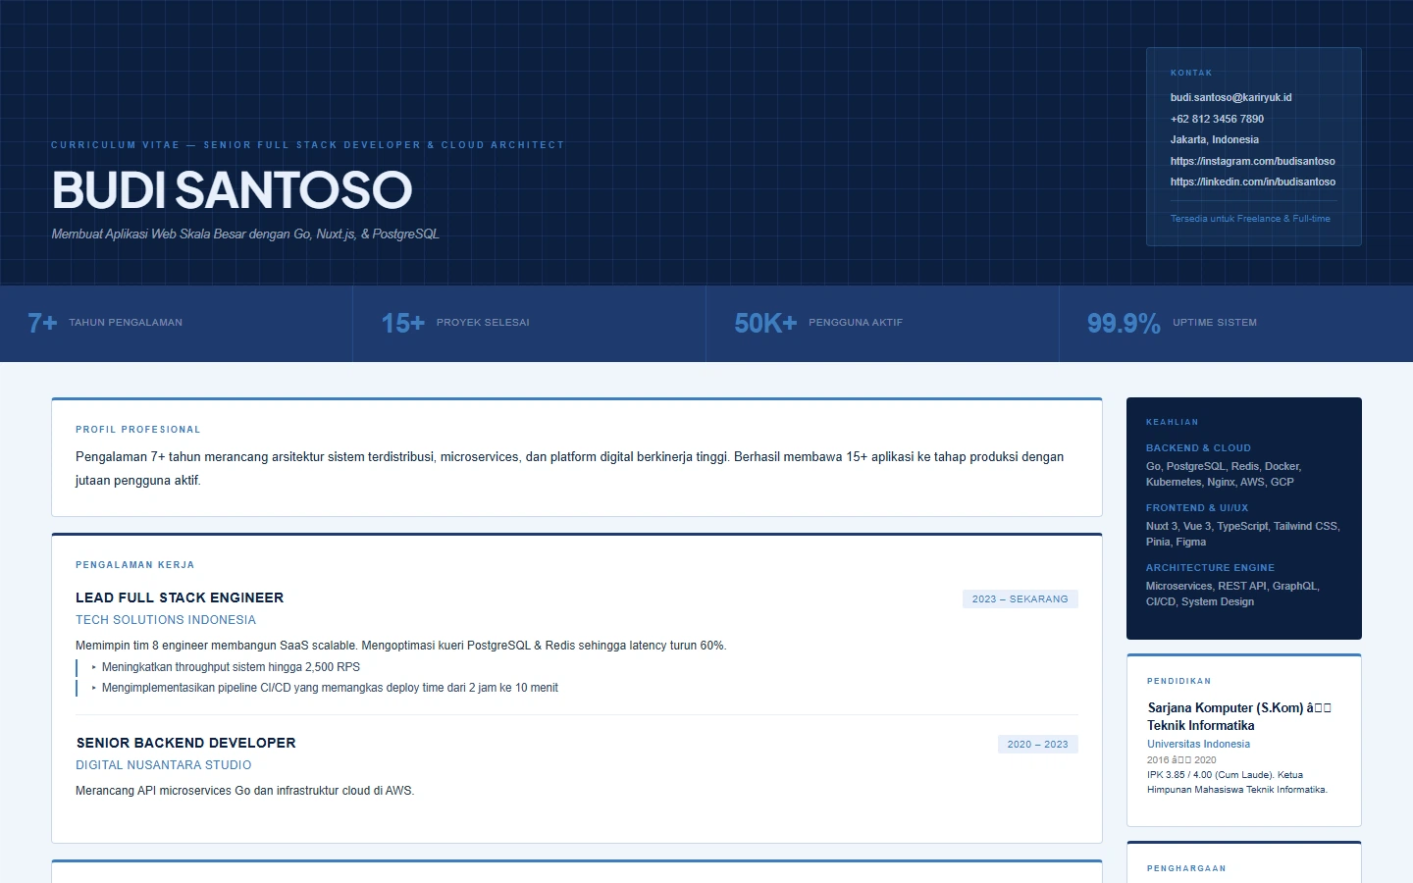Click the Jakarta, Indonesia location text

1214,139
